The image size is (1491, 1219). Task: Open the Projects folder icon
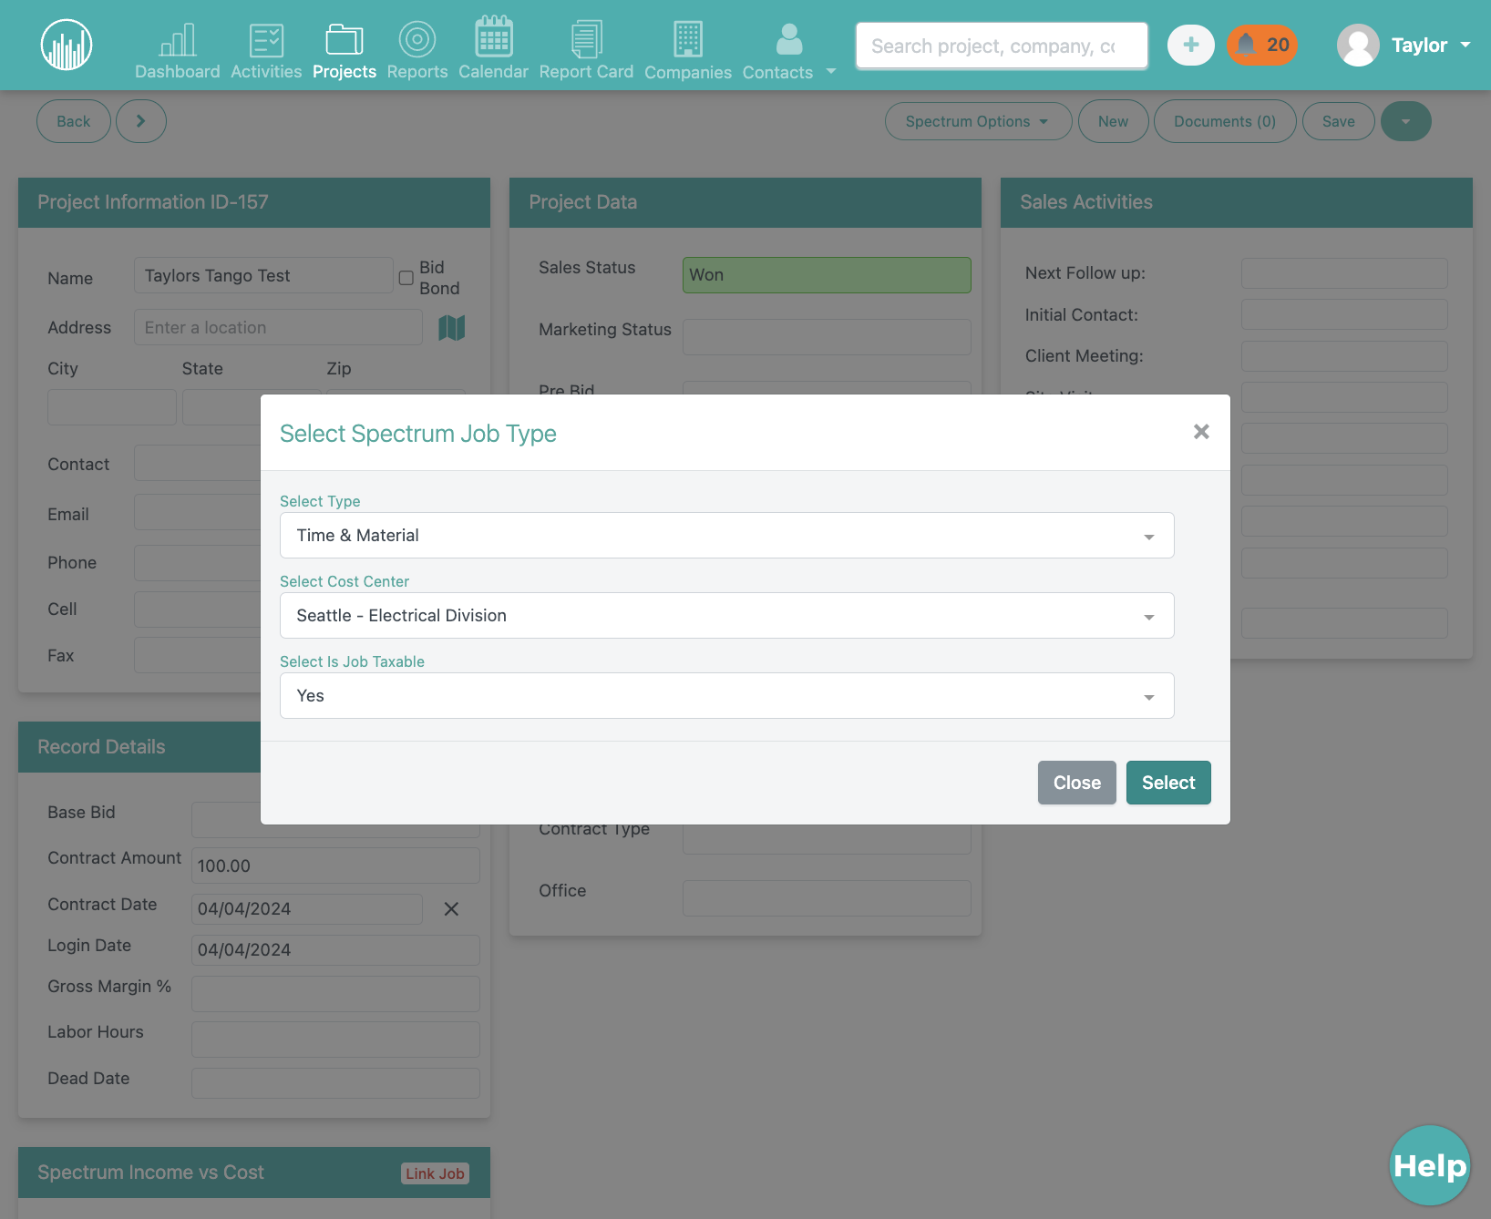click(344, 39)
